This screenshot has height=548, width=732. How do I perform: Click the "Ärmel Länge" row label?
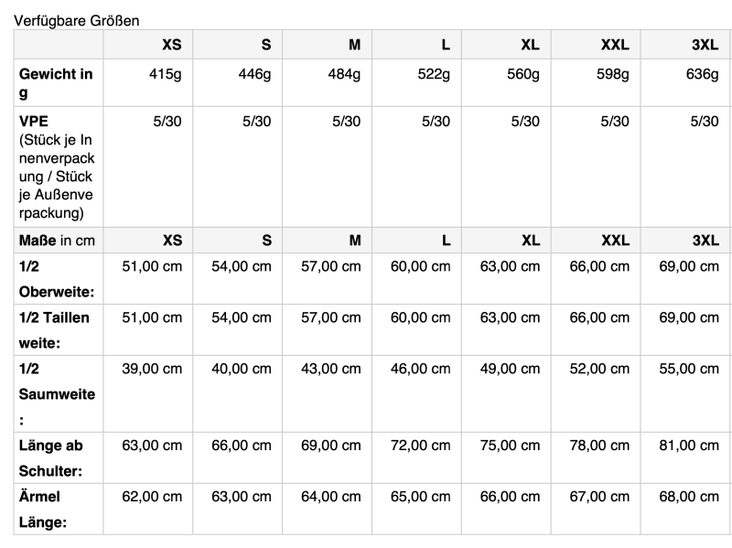56,509
